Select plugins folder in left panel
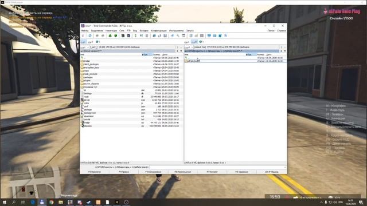367x206 pixels. [86, 80]
